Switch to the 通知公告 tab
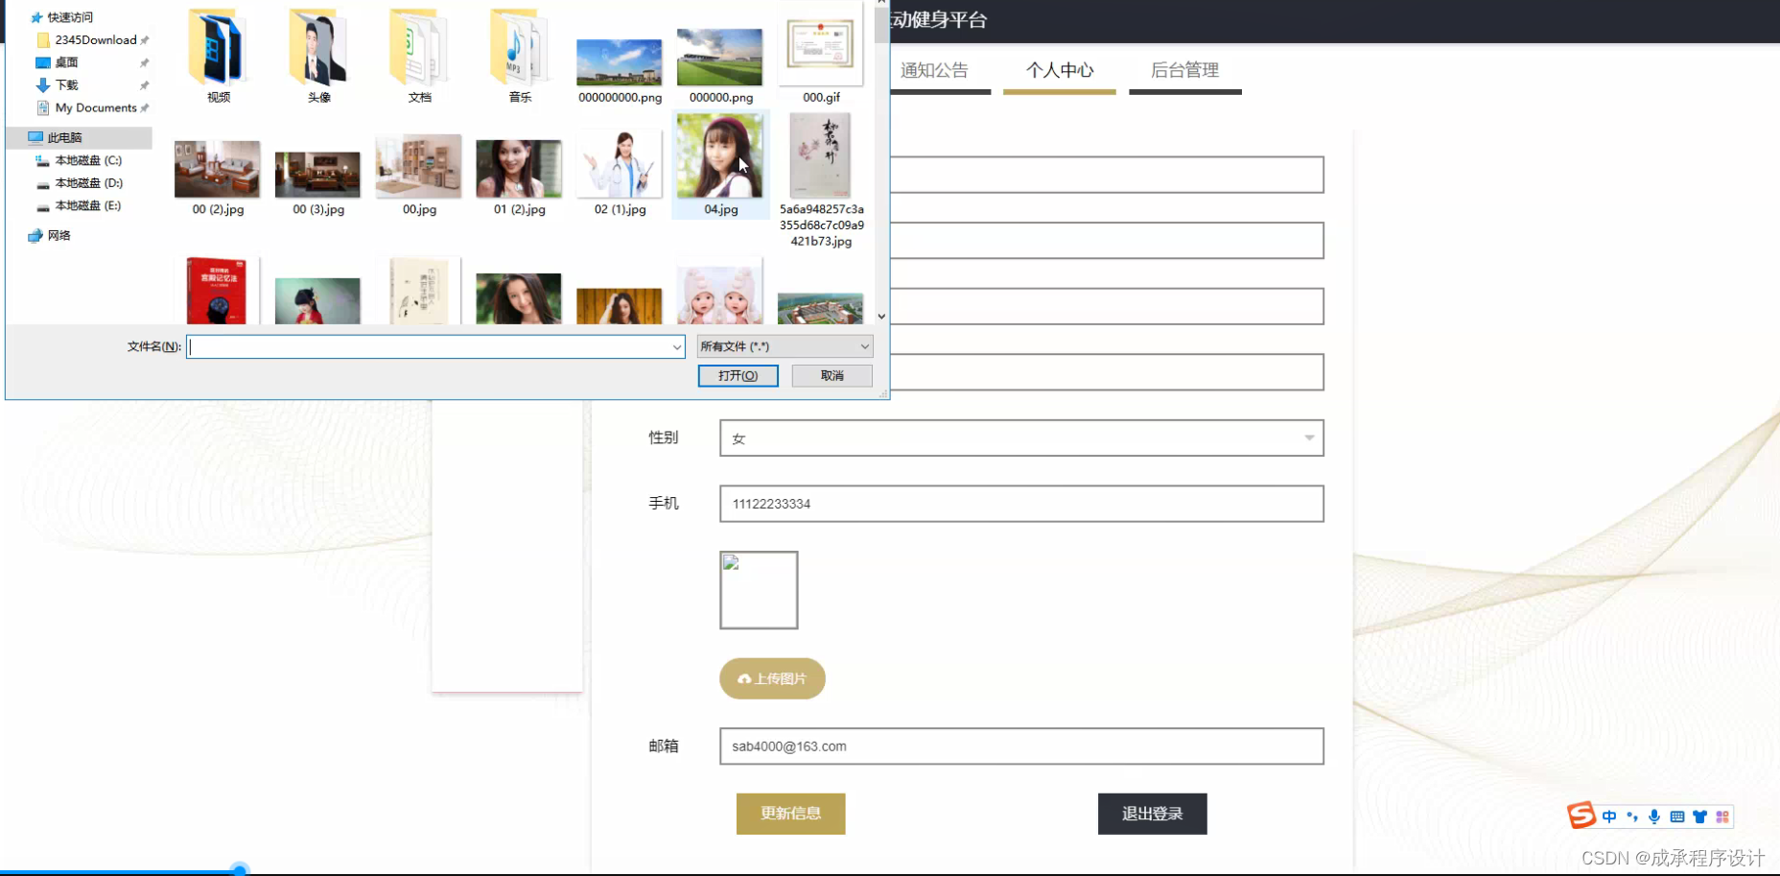The height and width of the screenshot is (876, 1780). pyautogui.click(x=935, y=70)
